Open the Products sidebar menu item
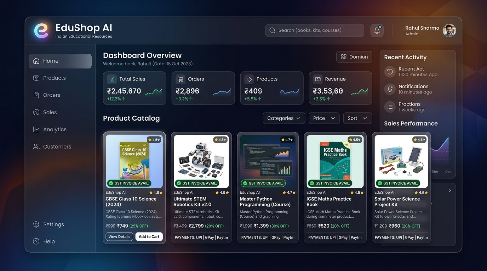This screenshot has height=271, width=487. [60, 78]
